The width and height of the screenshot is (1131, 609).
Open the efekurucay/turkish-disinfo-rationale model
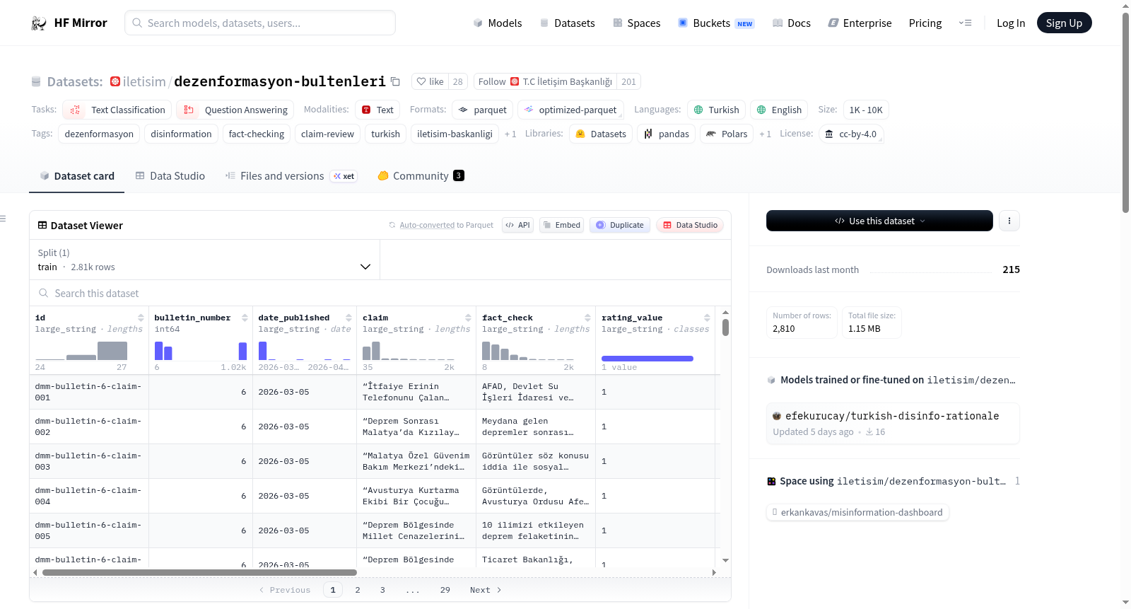pyautogui.click(x=892, y=423)
